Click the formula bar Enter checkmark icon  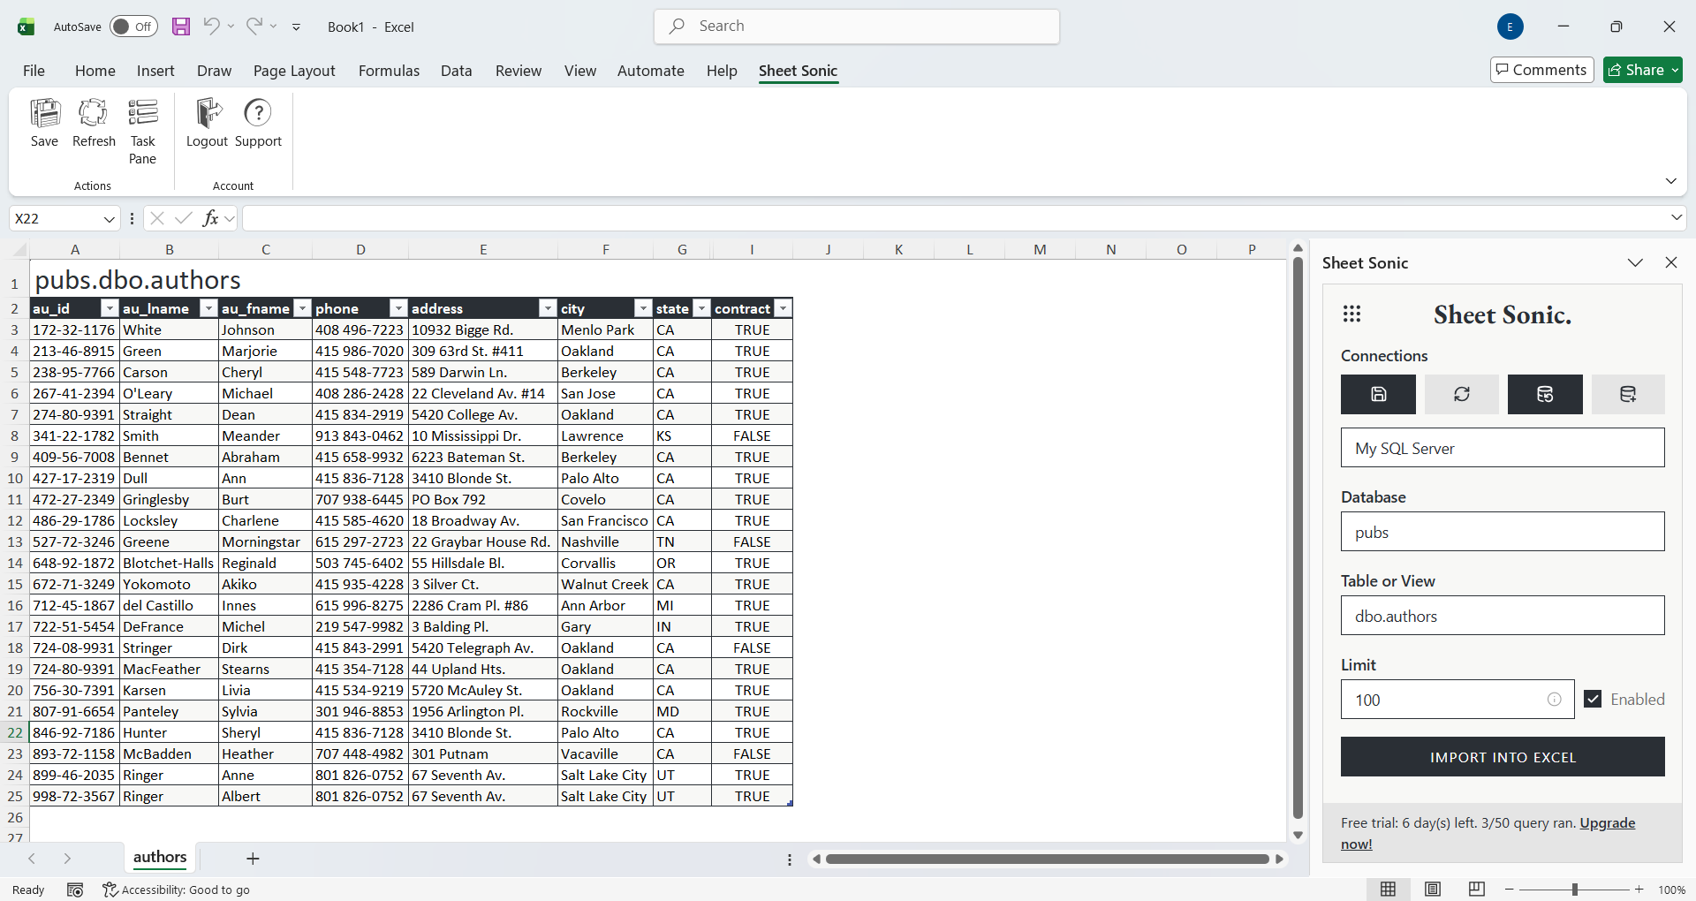pyautogui.click(x=184, y=218)
